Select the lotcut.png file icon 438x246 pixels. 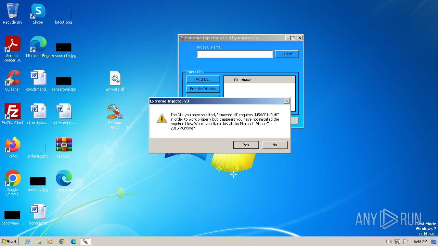tap(64, 14)
